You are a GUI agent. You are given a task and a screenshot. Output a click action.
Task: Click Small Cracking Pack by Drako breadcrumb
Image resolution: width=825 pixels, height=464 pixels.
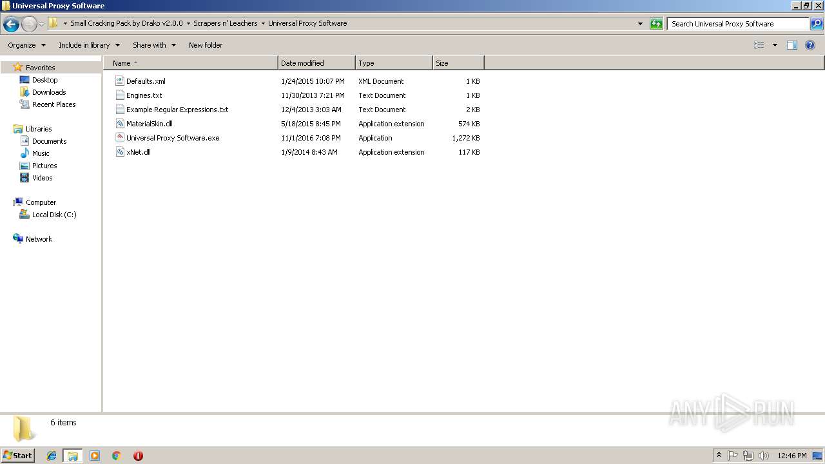(x=126, y=23)
